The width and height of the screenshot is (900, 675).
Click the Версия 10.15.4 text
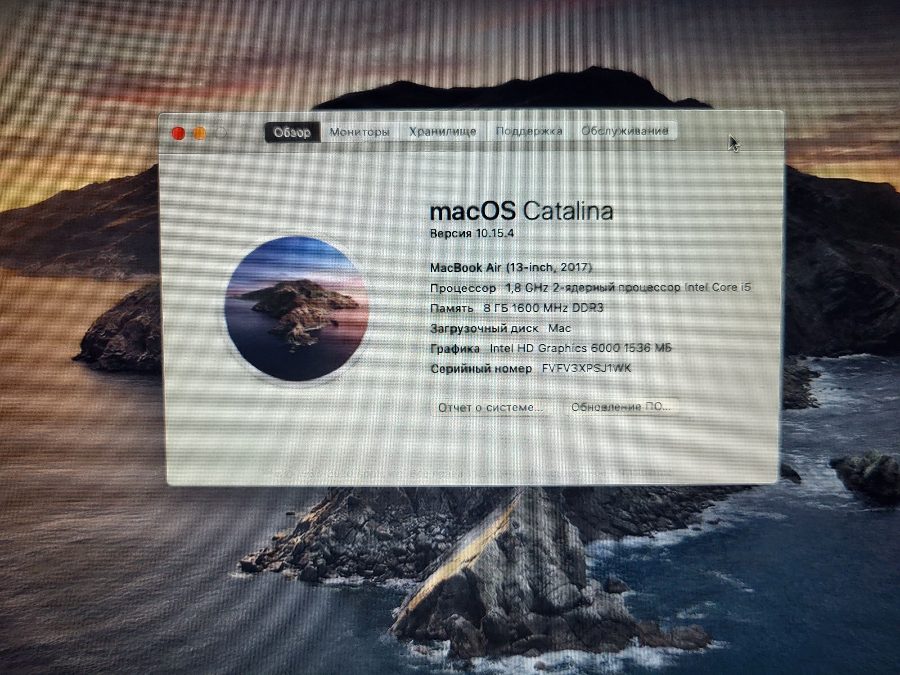472,233
